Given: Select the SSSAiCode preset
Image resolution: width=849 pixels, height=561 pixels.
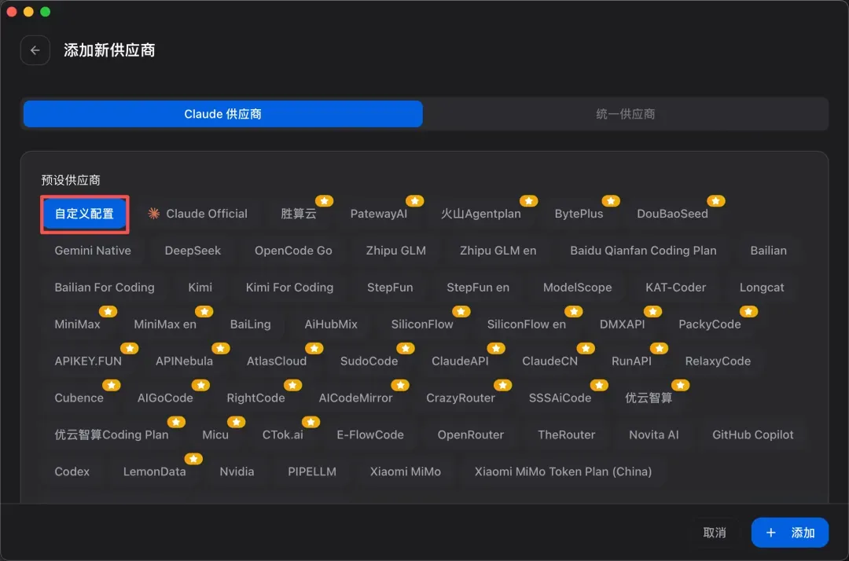Looking at the screenshot, I should (560, 398).
